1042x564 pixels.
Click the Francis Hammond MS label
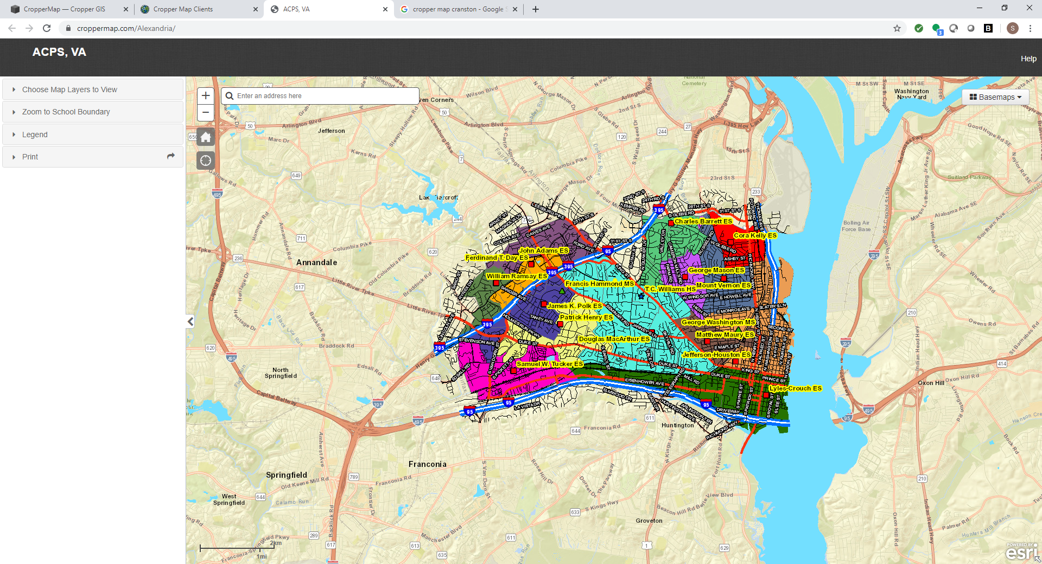point(599,284)
